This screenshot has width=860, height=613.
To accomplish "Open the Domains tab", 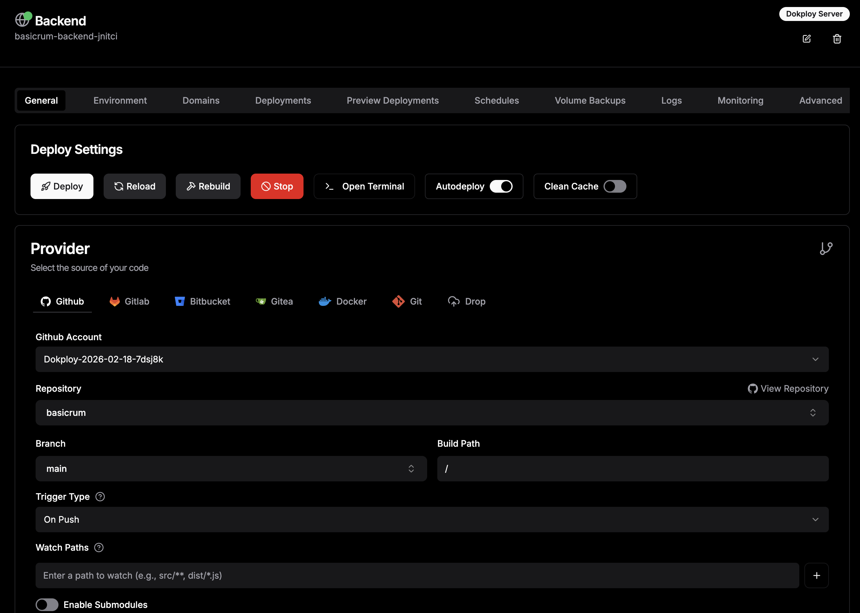I will coord(201,100).
